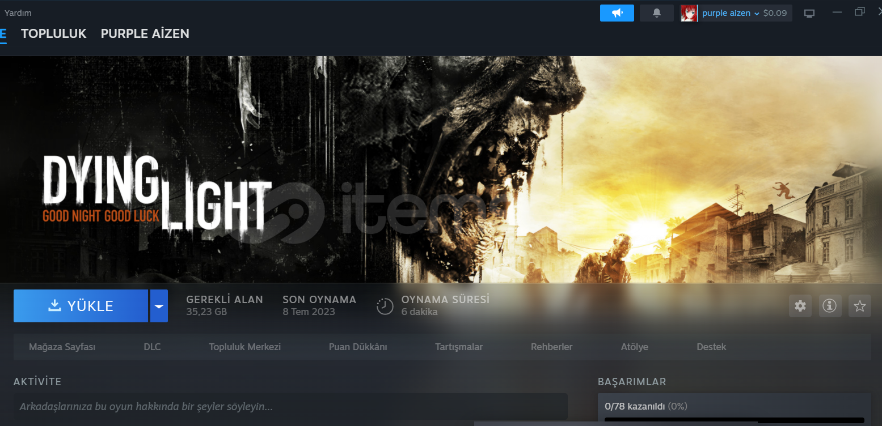Open Rehberler guides link

[x=551, y=347]
